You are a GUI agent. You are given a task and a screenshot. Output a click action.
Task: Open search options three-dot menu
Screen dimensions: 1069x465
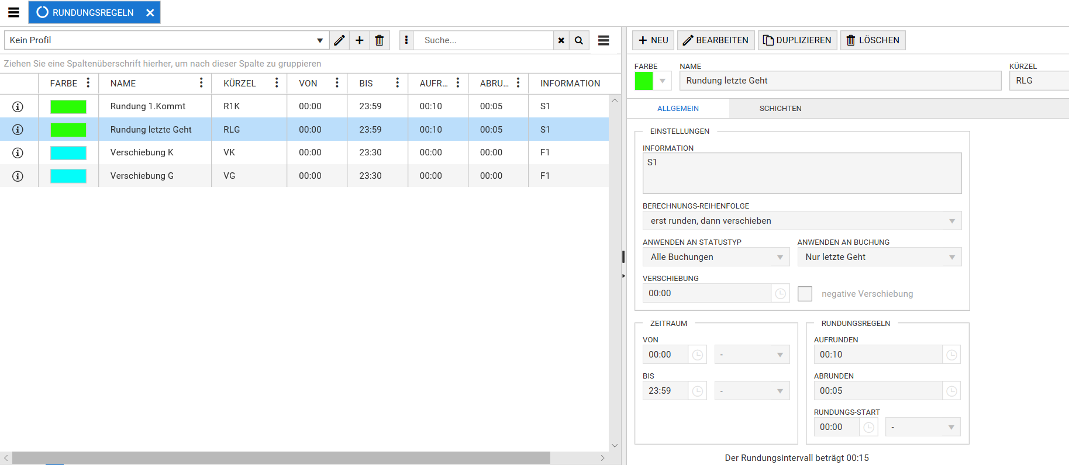406,40
